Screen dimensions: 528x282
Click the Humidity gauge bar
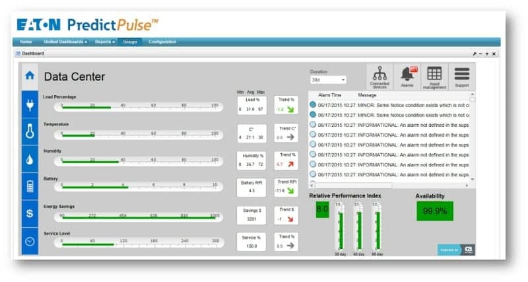(x=139, y=161)
